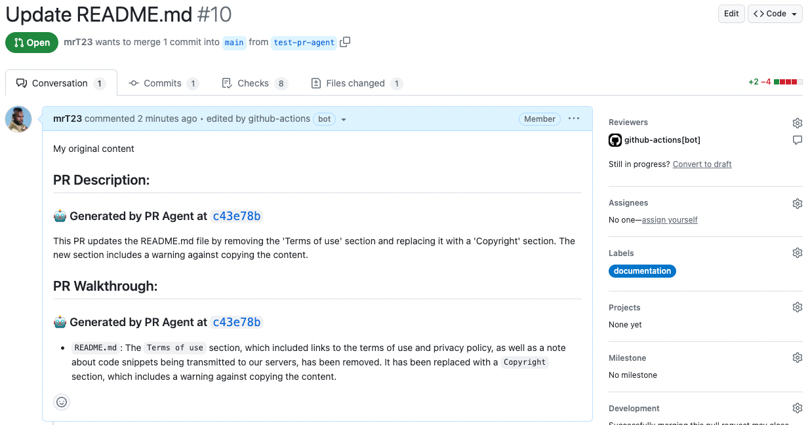Open the Code dropdown button

tap(775, 14)
